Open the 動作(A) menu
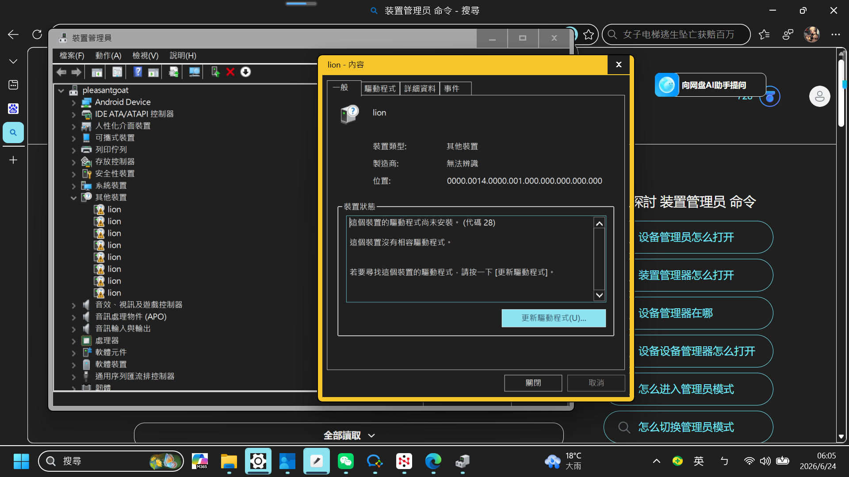849x477 pixels. click(108, 56)
